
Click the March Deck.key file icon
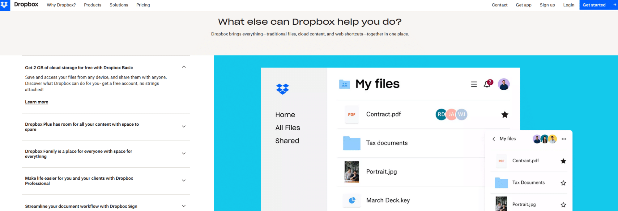coord(352,201)
